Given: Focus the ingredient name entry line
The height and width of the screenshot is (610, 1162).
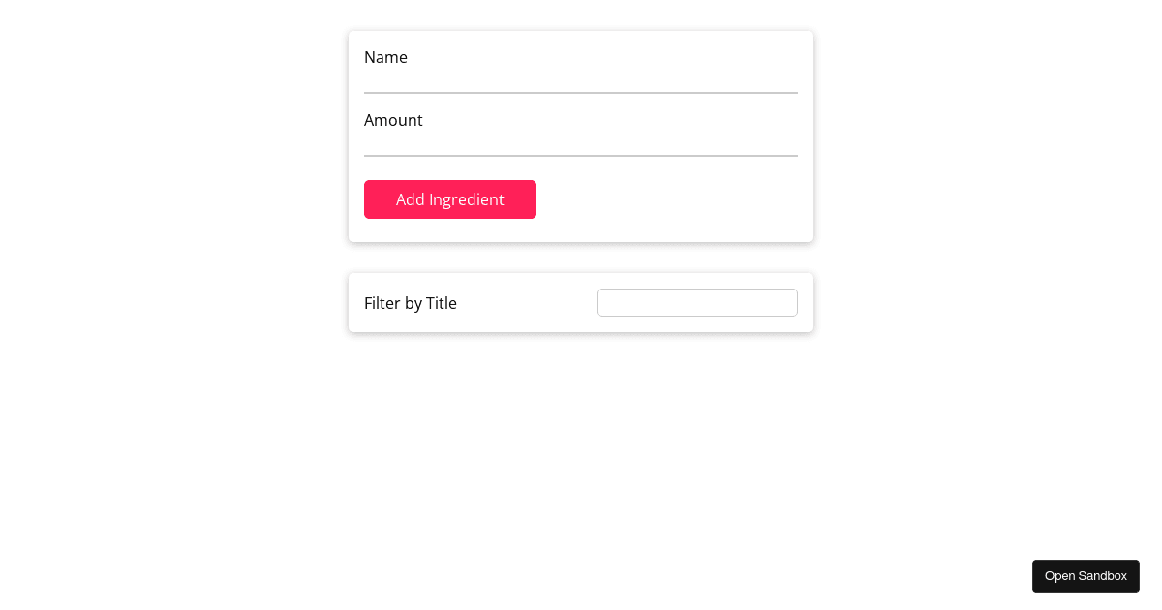Looking at the screenshot, I should (581, 77).
